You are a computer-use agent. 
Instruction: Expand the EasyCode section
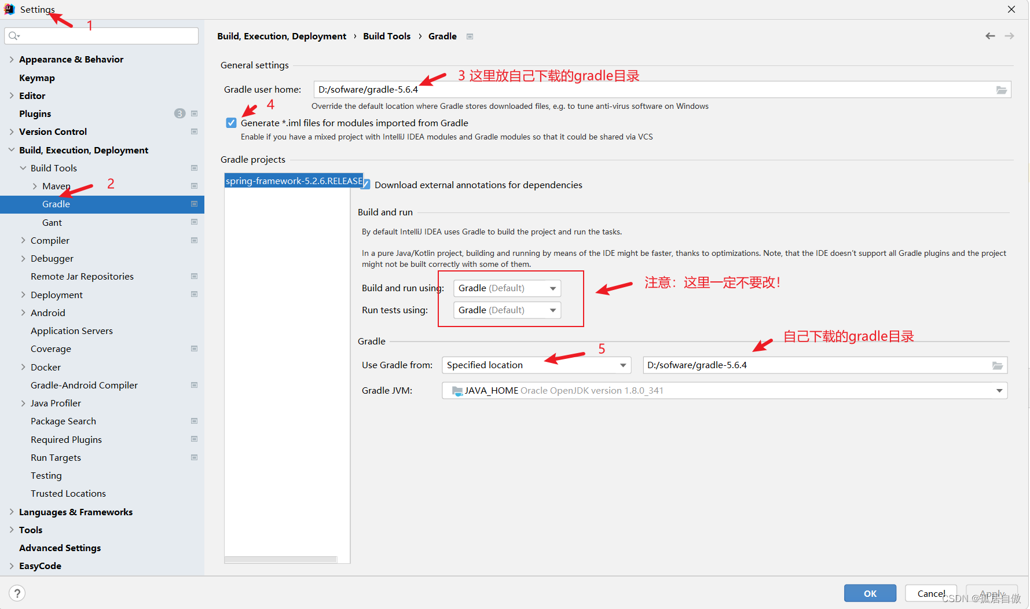point(12,566)
